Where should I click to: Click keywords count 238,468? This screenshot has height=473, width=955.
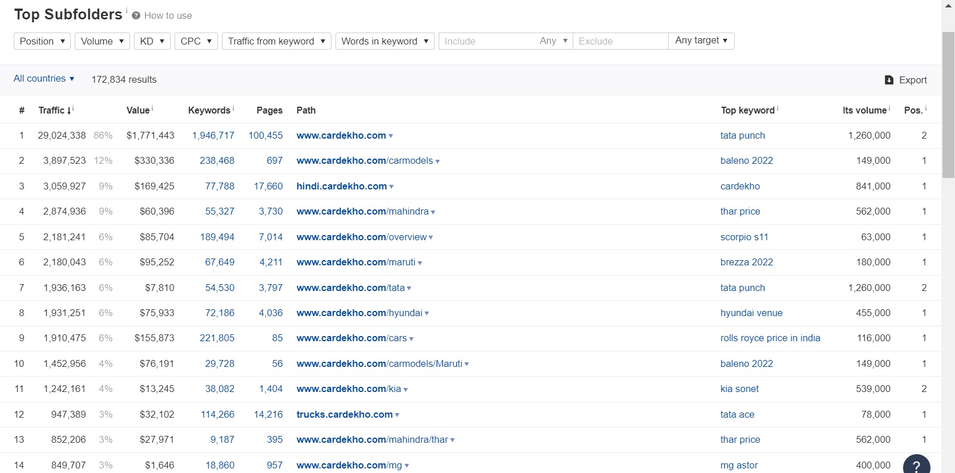pos(217,160)
